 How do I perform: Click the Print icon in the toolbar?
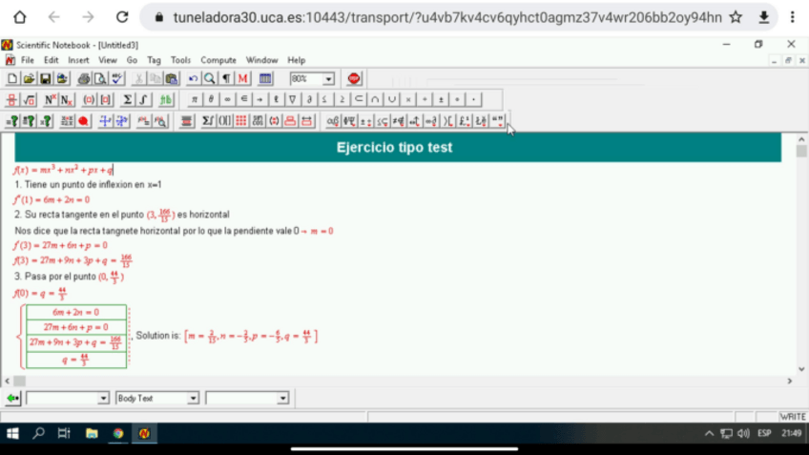click(84, 78)
